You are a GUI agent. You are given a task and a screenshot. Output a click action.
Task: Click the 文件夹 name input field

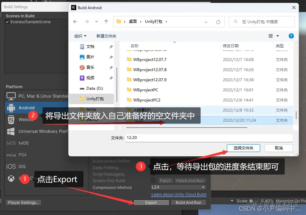point(209,138)
